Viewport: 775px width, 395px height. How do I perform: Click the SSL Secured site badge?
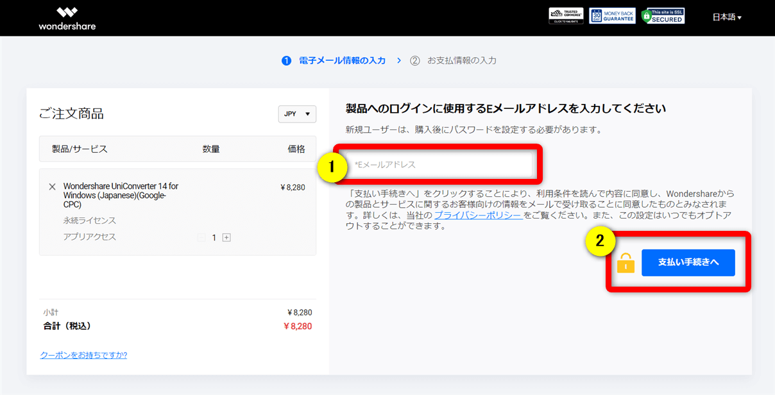point(662,16)
